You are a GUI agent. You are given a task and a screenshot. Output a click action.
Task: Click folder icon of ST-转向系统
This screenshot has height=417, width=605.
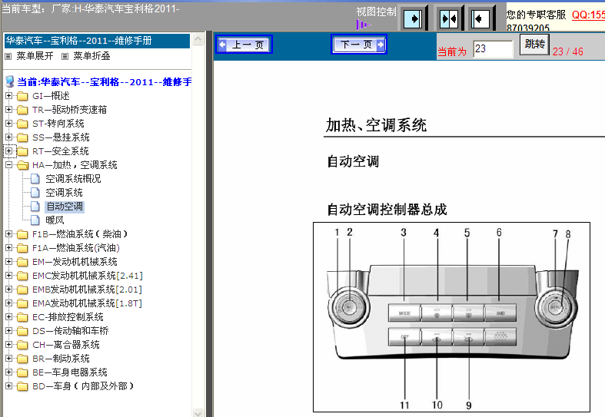pos(22,124)
